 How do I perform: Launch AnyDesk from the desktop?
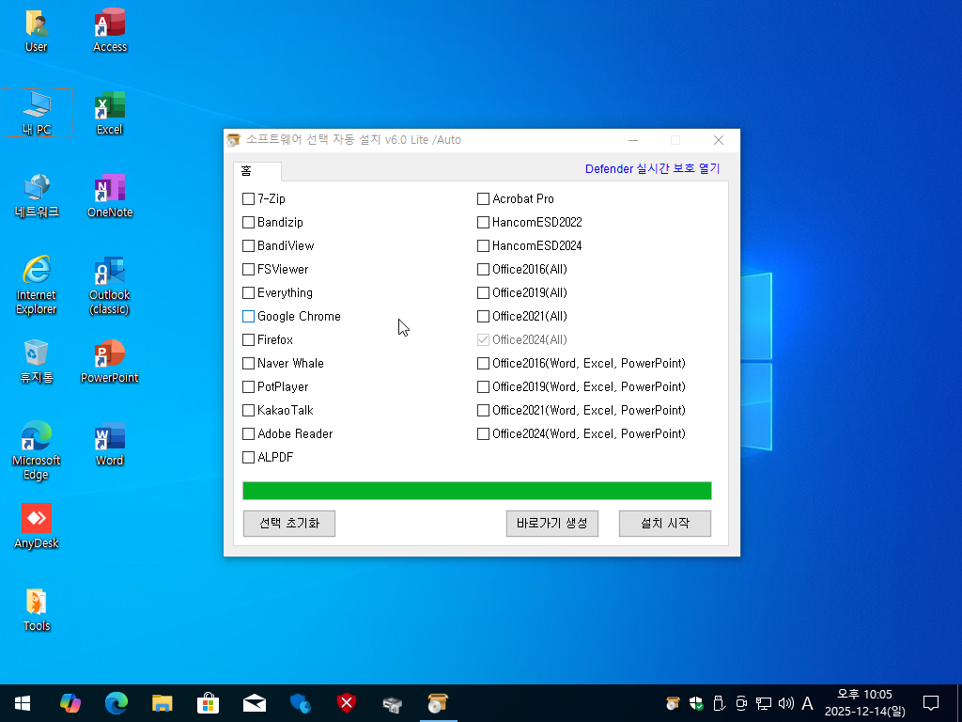click(37, 526)
